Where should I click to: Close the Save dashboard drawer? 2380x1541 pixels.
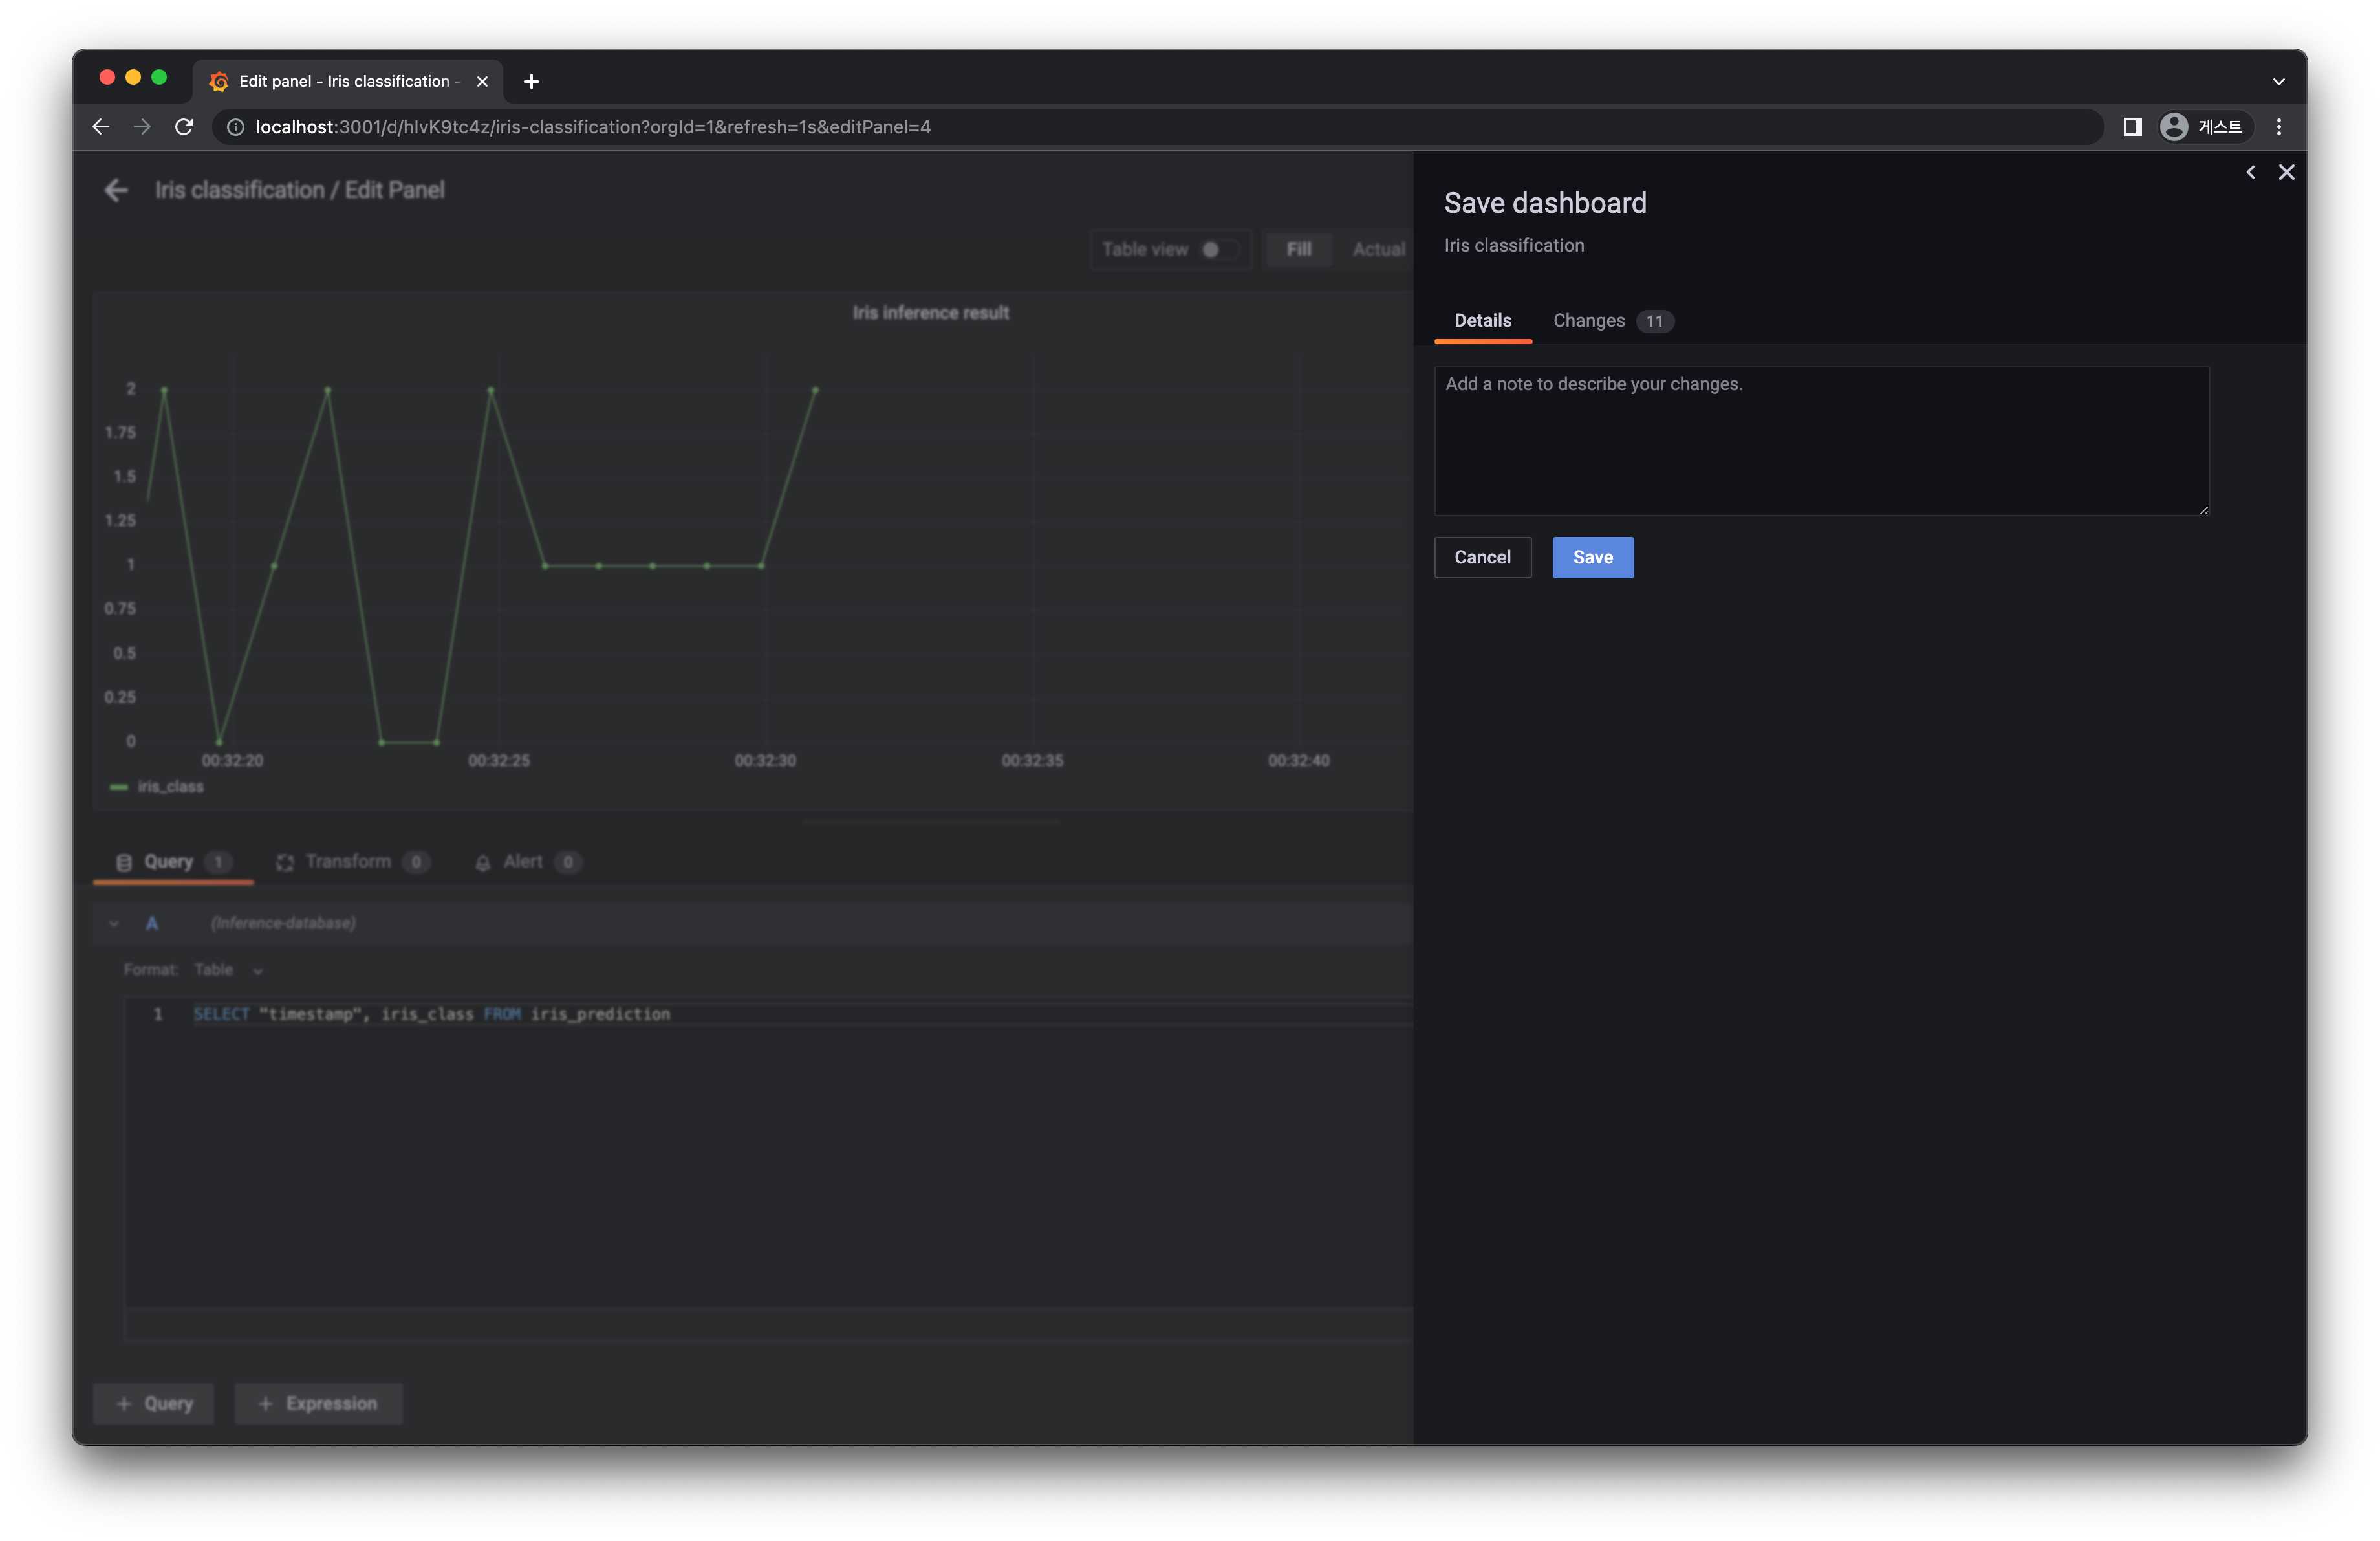pyautogui.click(x=2286, y=172)
